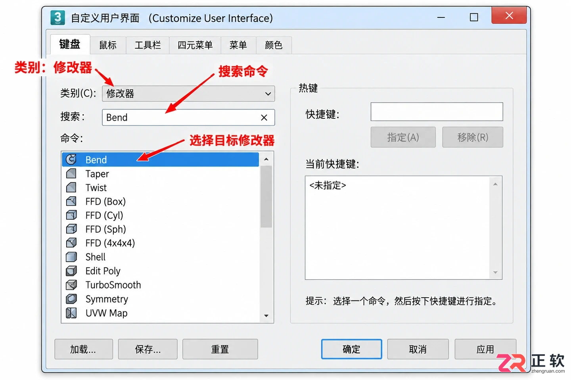The image size is (571, 380).
Task: Click the 移除(R) button
Action: click(x=473, y=137)
